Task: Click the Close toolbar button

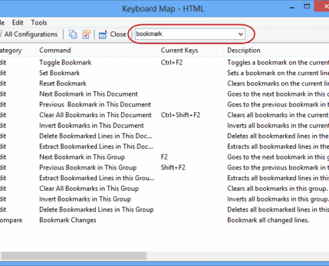Action: (112, 35)
